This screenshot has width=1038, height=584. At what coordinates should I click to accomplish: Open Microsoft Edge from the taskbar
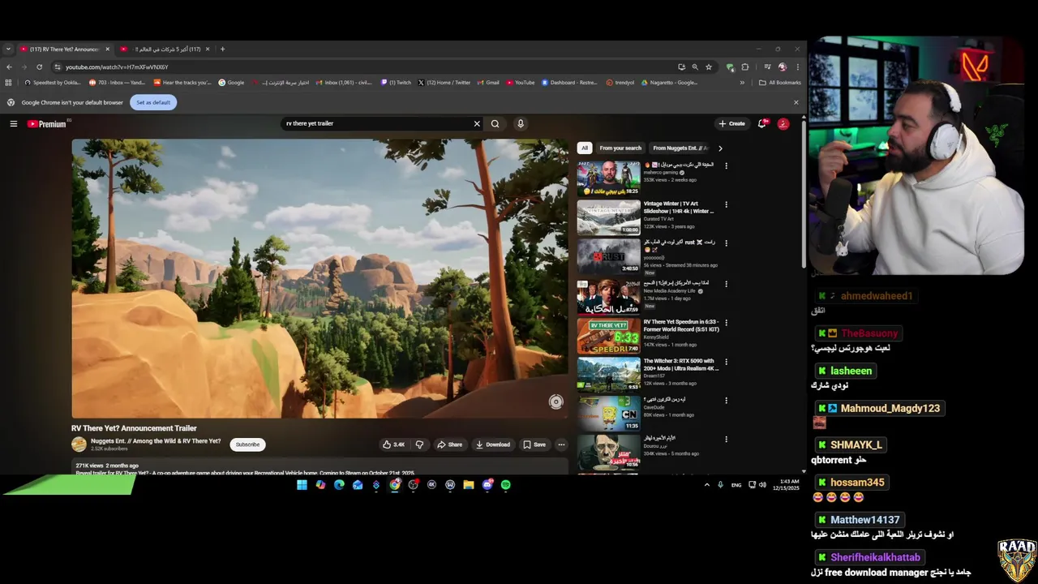coord(339,485)
